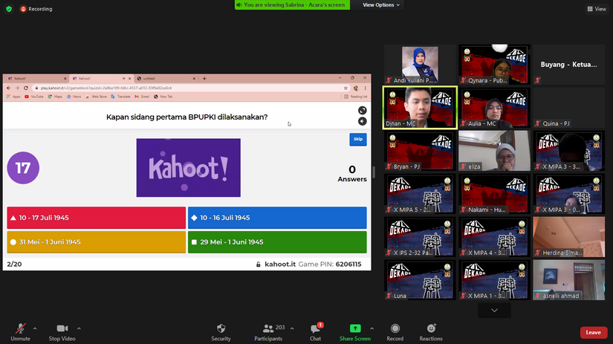Open the Reading list
Viewport: 613px width, 344px height.
click(356, 97)
